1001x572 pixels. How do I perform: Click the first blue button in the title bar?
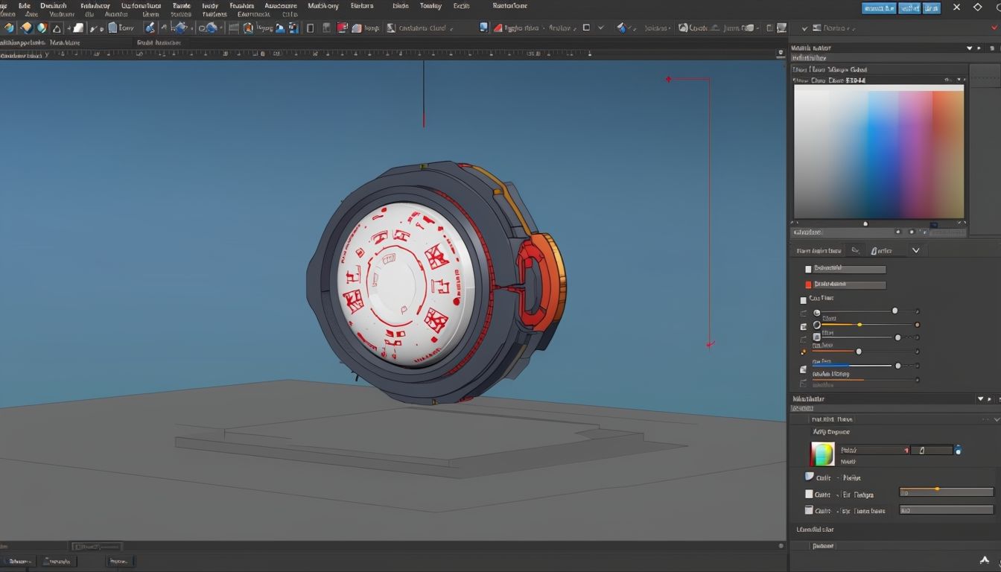(879, 7)
